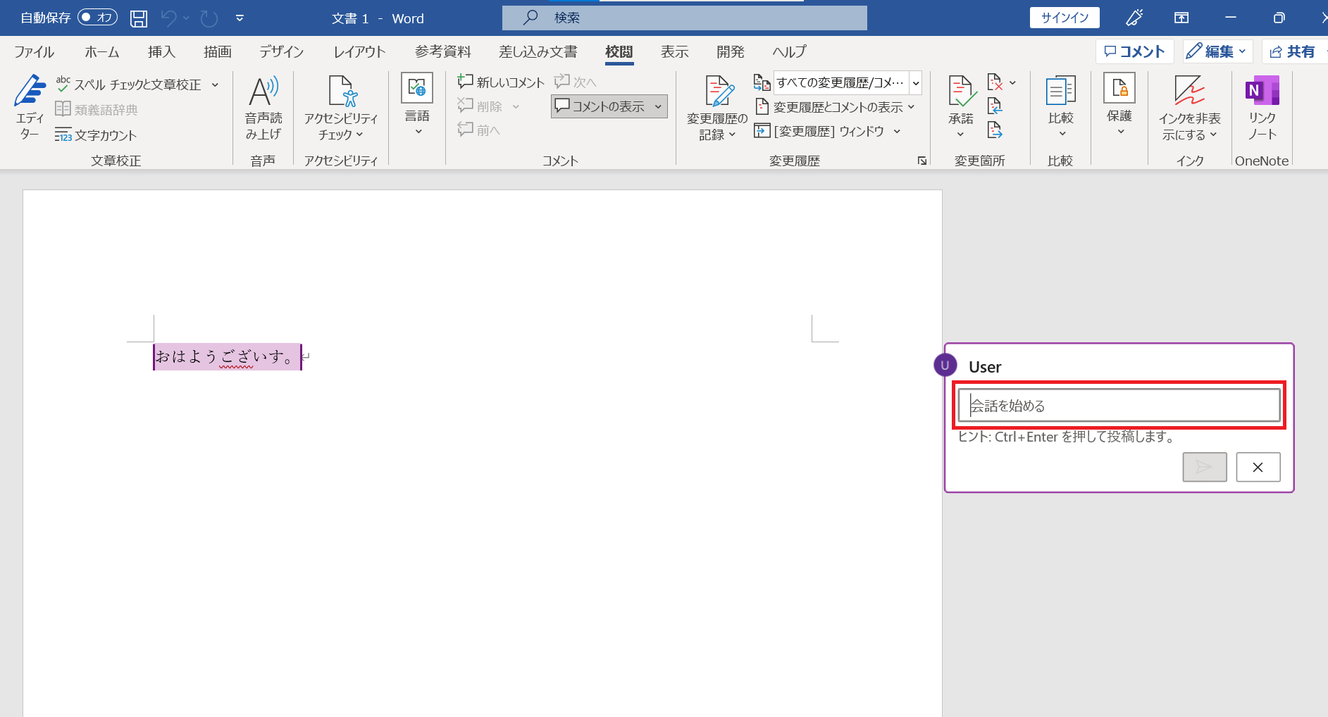Open すべての変更履歴/コメント combo box

click(848, 83)
